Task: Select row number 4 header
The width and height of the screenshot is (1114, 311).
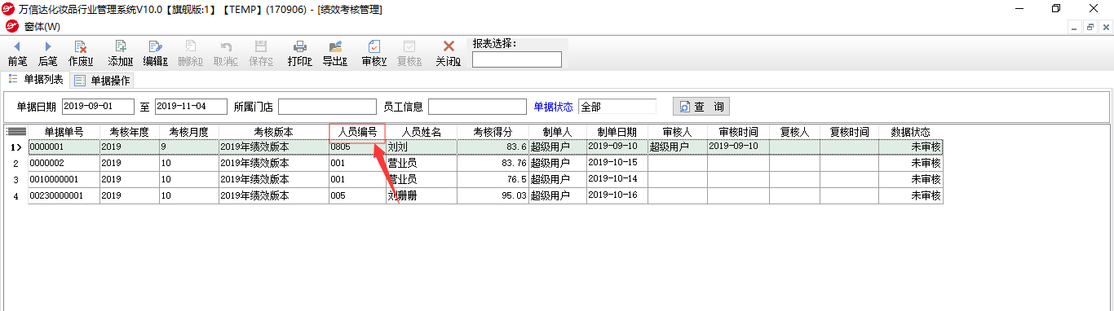Action: [x=16, y=196]
